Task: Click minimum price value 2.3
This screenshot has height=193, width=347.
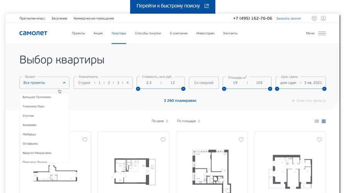Action: (149, 83)
